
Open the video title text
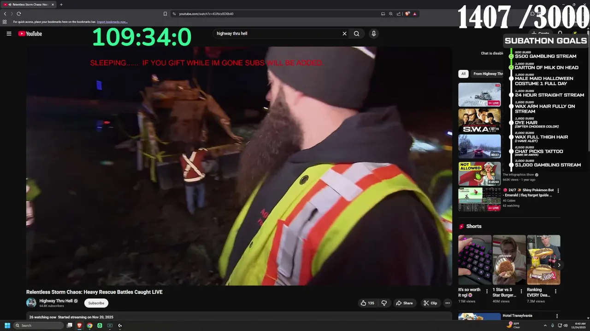[94, 292]
